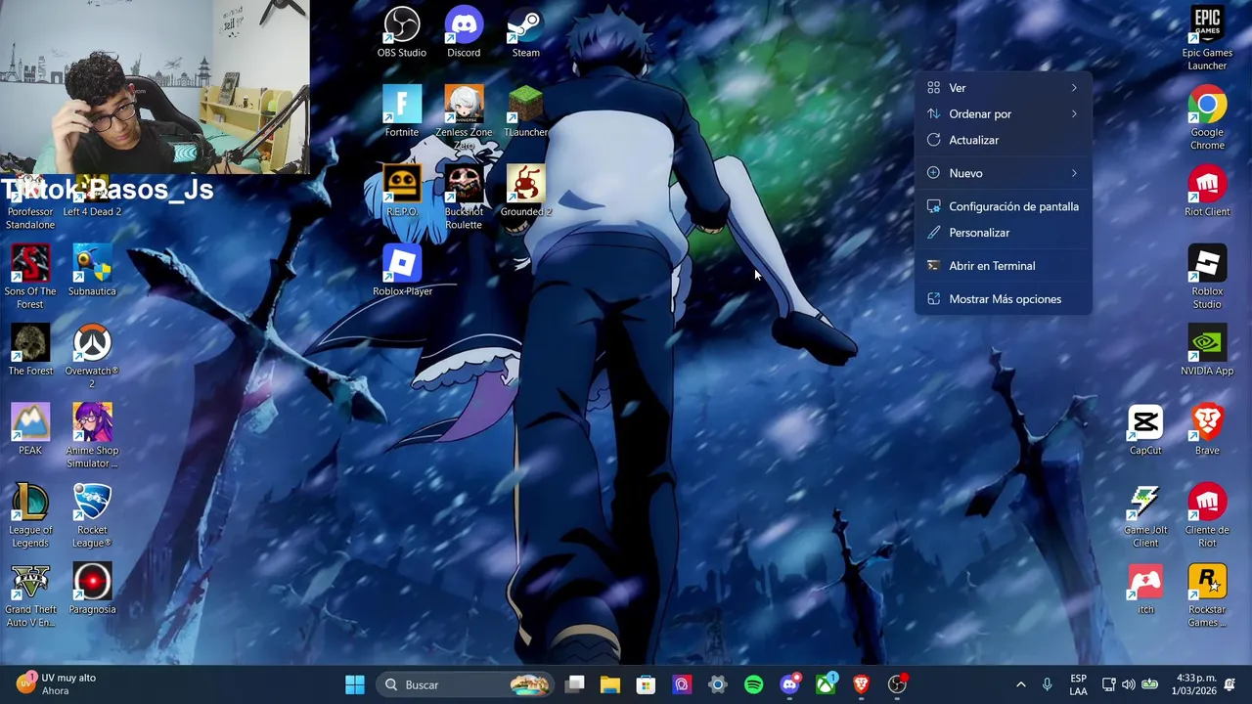Open Microsoft Store from the taskbar
1252x704 pixels.
point(646,684)
